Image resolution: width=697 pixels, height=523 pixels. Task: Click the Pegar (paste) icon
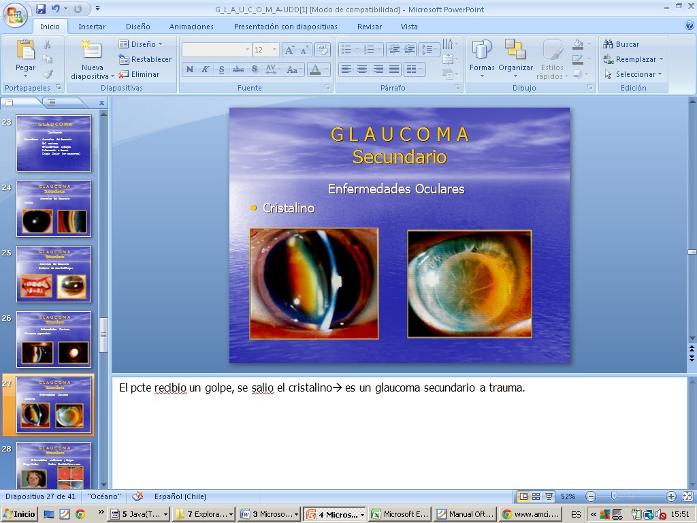[x=25, y=50]
